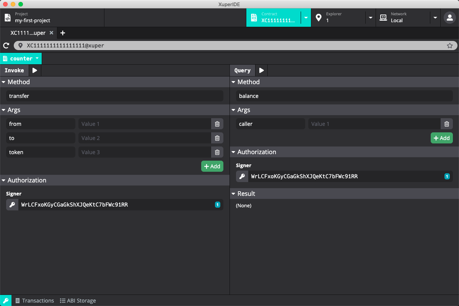The width and height of the screenshot is (459, 306).
Task: Click the Query signer badge 1
Action: 447,176
